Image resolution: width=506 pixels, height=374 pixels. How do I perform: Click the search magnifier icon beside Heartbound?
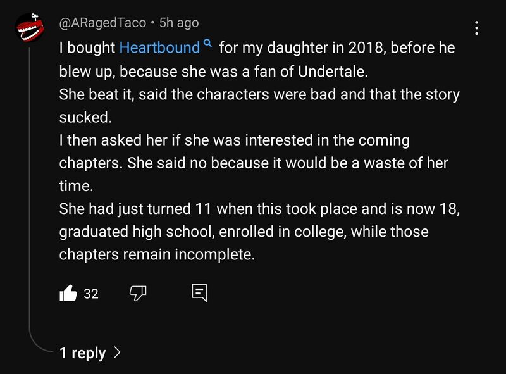click(207, 45)
